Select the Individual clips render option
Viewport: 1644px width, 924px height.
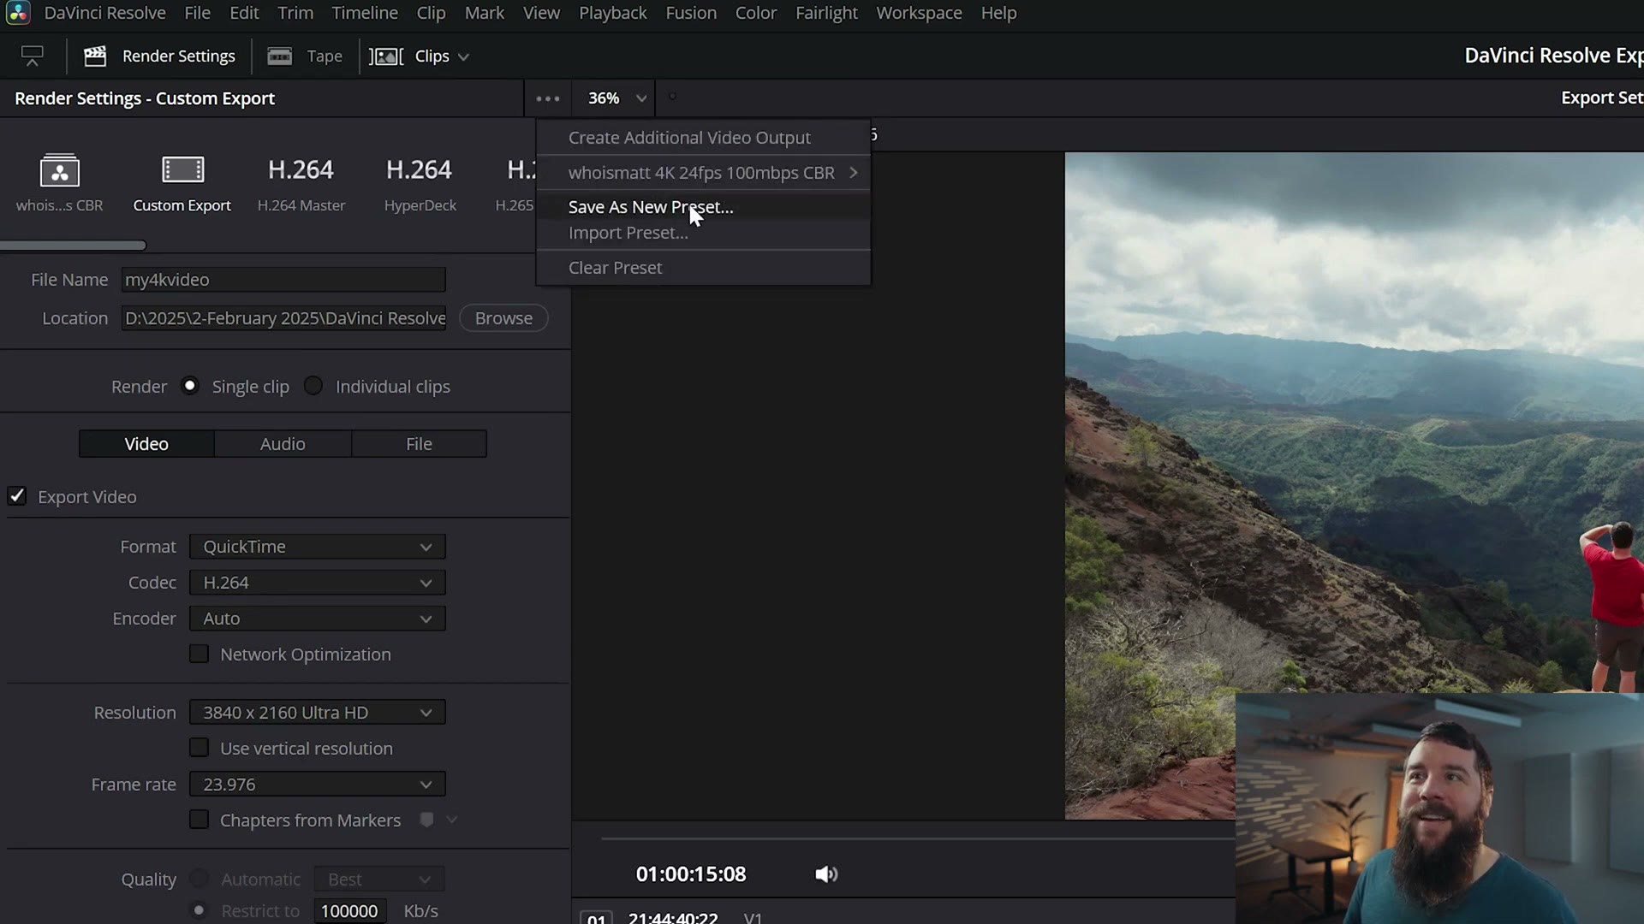coord(313,386)
